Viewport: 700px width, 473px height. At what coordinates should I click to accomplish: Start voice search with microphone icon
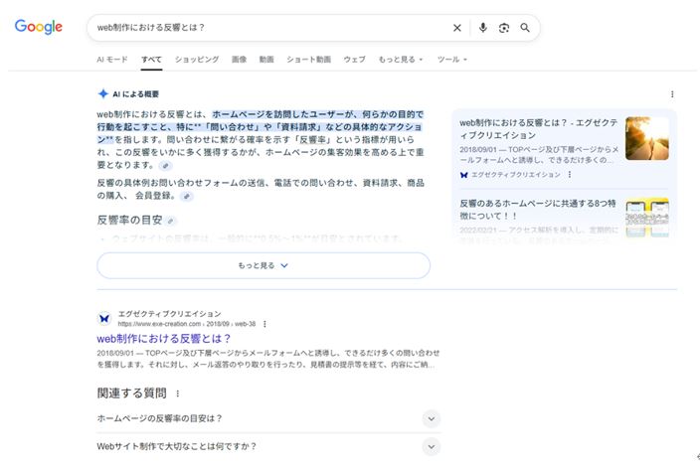click(483, 28)
